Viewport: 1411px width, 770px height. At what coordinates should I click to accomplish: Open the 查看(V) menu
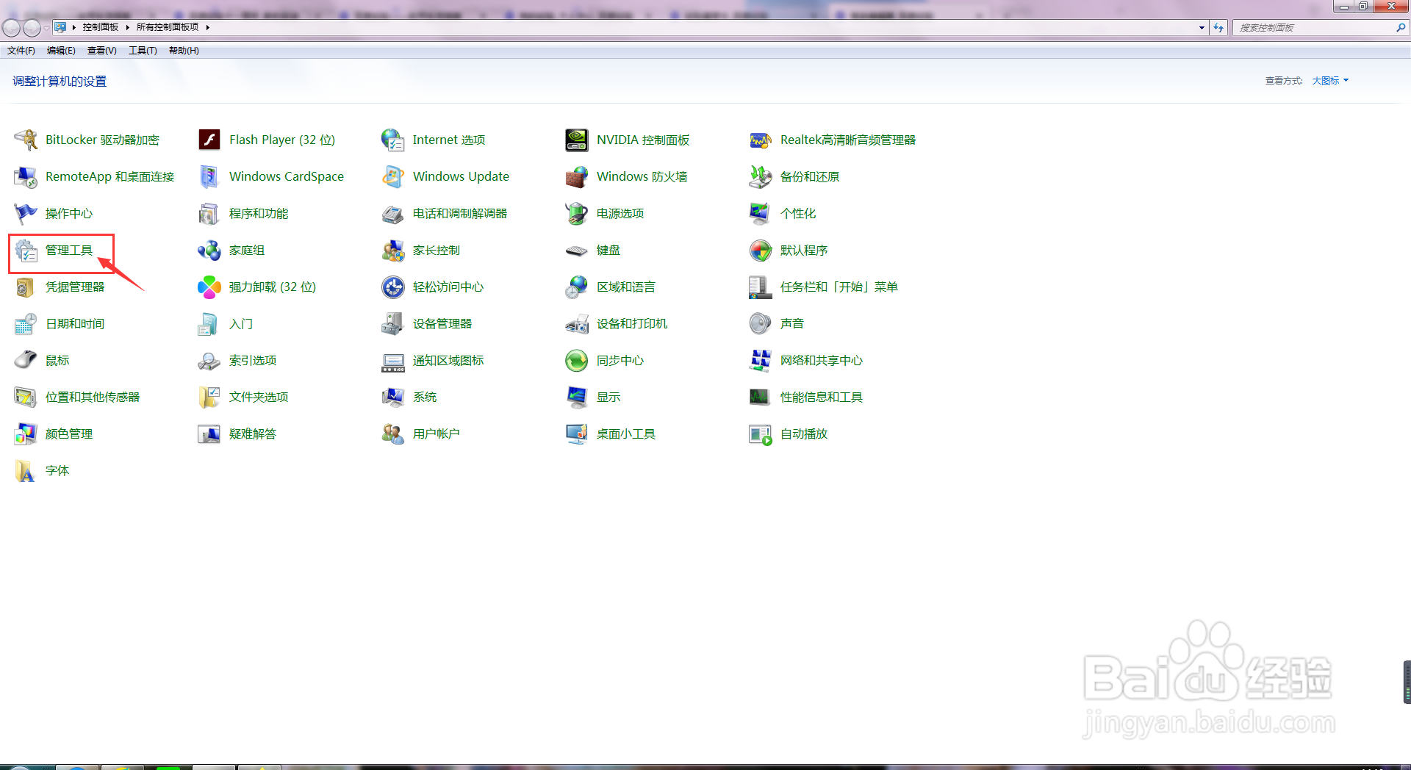pos(102,51)
